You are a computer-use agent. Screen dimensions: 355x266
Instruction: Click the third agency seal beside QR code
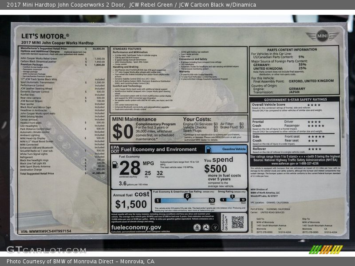[x=215, y=227]
